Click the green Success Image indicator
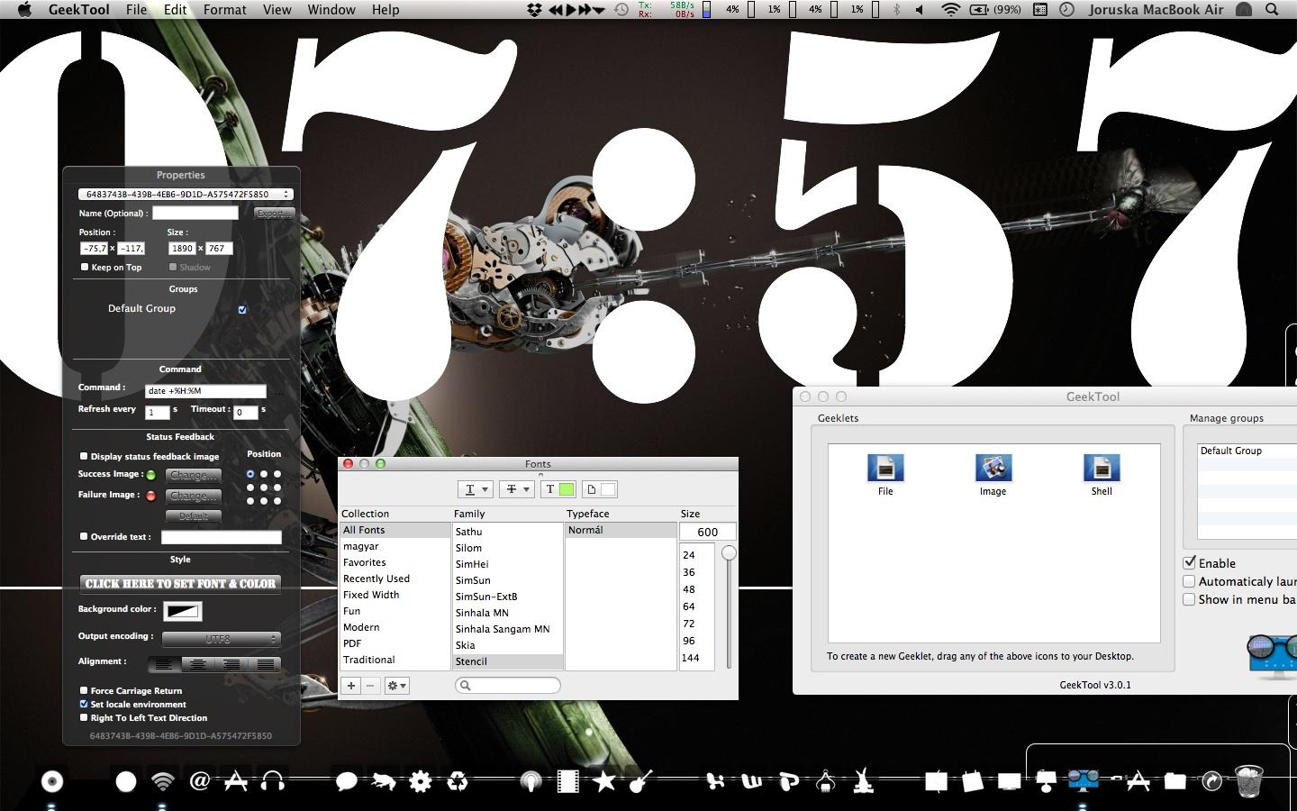1297x811 pixels. pos(150,475)
